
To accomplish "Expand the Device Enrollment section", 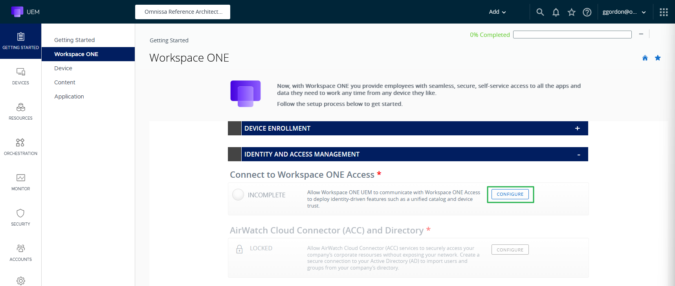I will (577, 128).
